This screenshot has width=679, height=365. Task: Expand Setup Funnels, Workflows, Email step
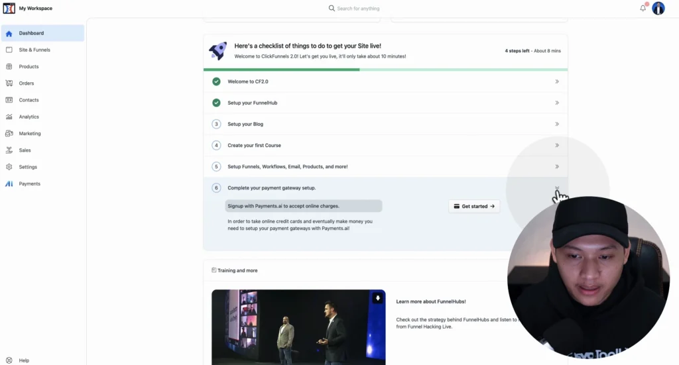(x=557, y=166)
